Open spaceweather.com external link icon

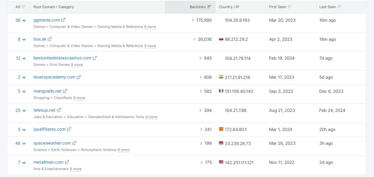(74, 143)
